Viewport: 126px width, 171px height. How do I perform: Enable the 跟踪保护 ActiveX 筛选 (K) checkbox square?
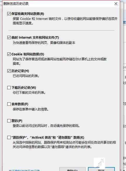pos(9,137)
